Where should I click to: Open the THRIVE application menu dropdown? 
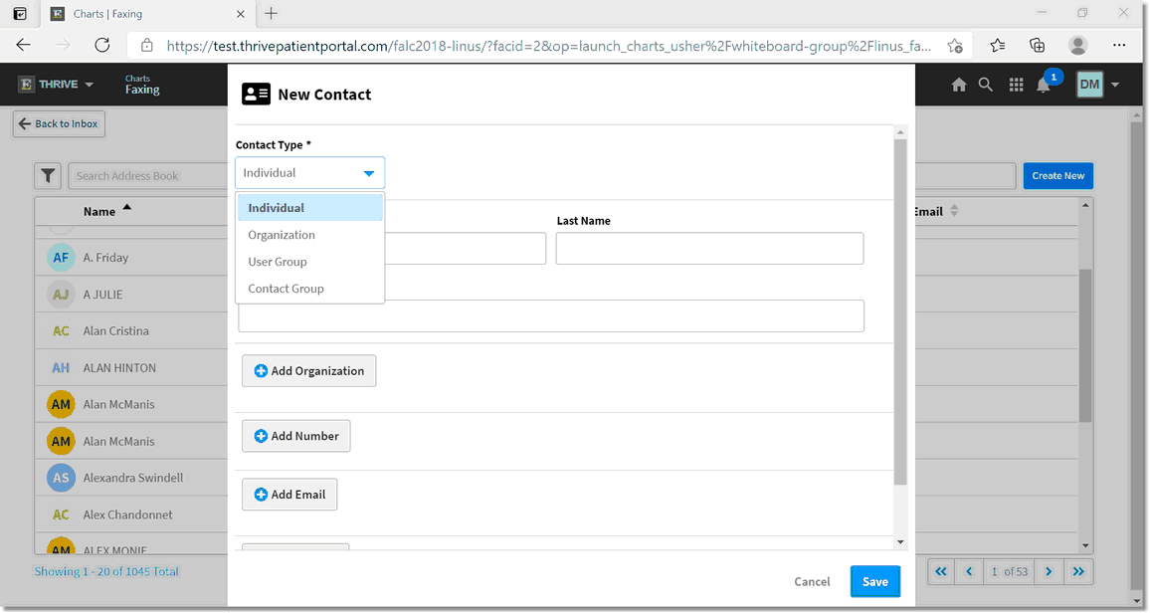[57, 85]
